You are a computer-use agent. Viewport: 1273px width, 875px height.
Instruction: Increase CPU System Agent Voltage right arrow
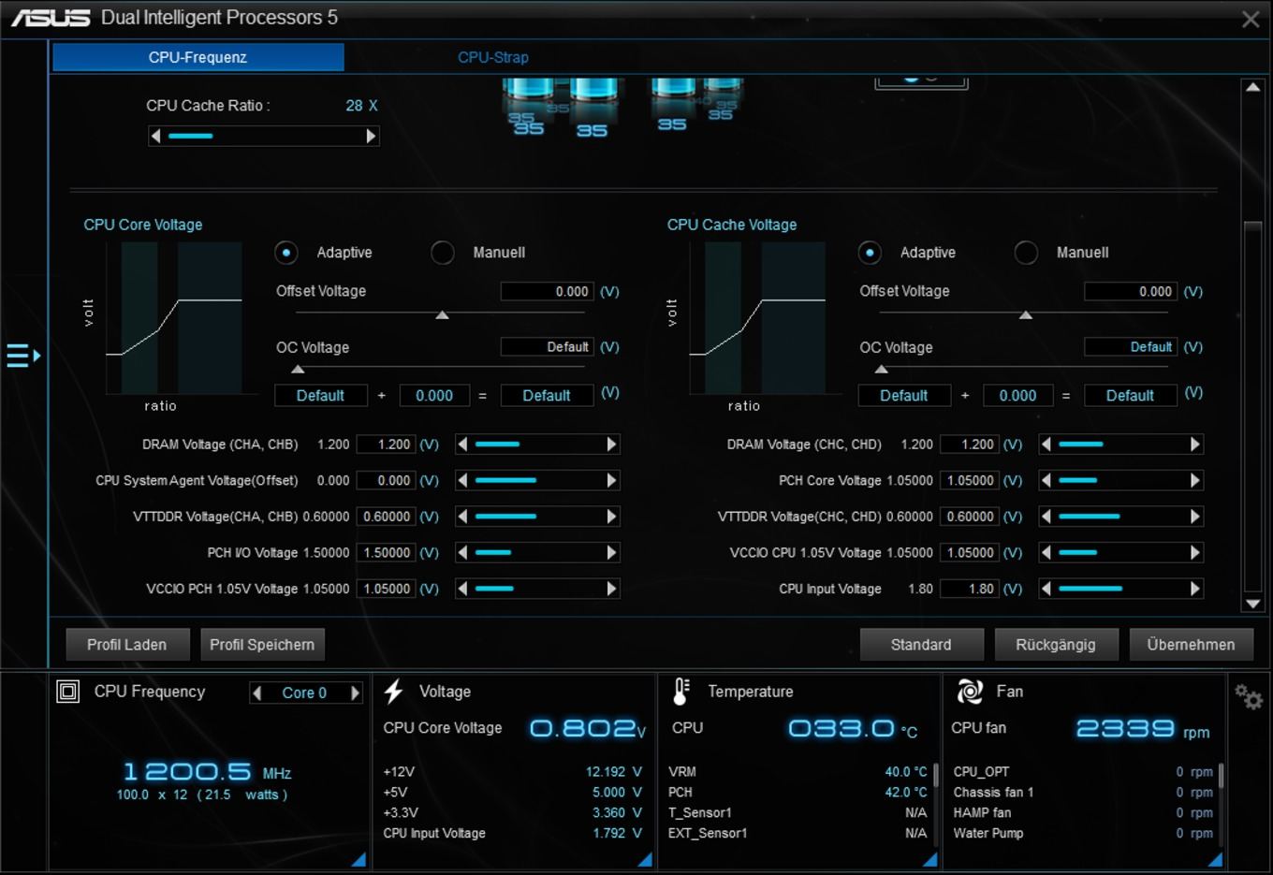point(611,480)
